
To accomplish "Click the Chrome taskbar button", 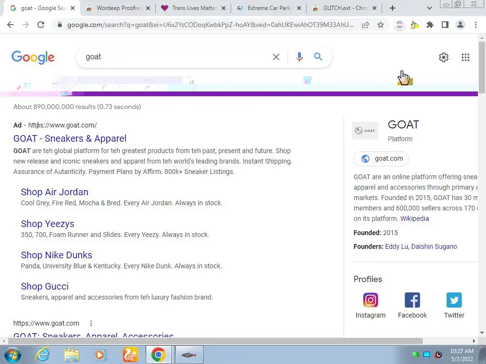I will (159, 355).
